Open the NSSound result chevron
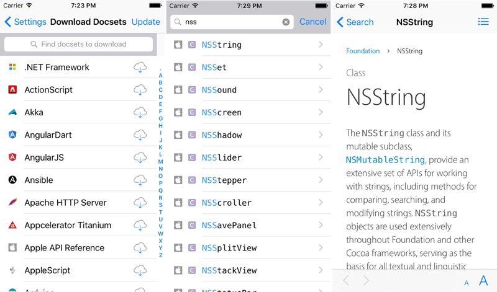This screenshot has height=292, width=497. [x=321, y=90]
